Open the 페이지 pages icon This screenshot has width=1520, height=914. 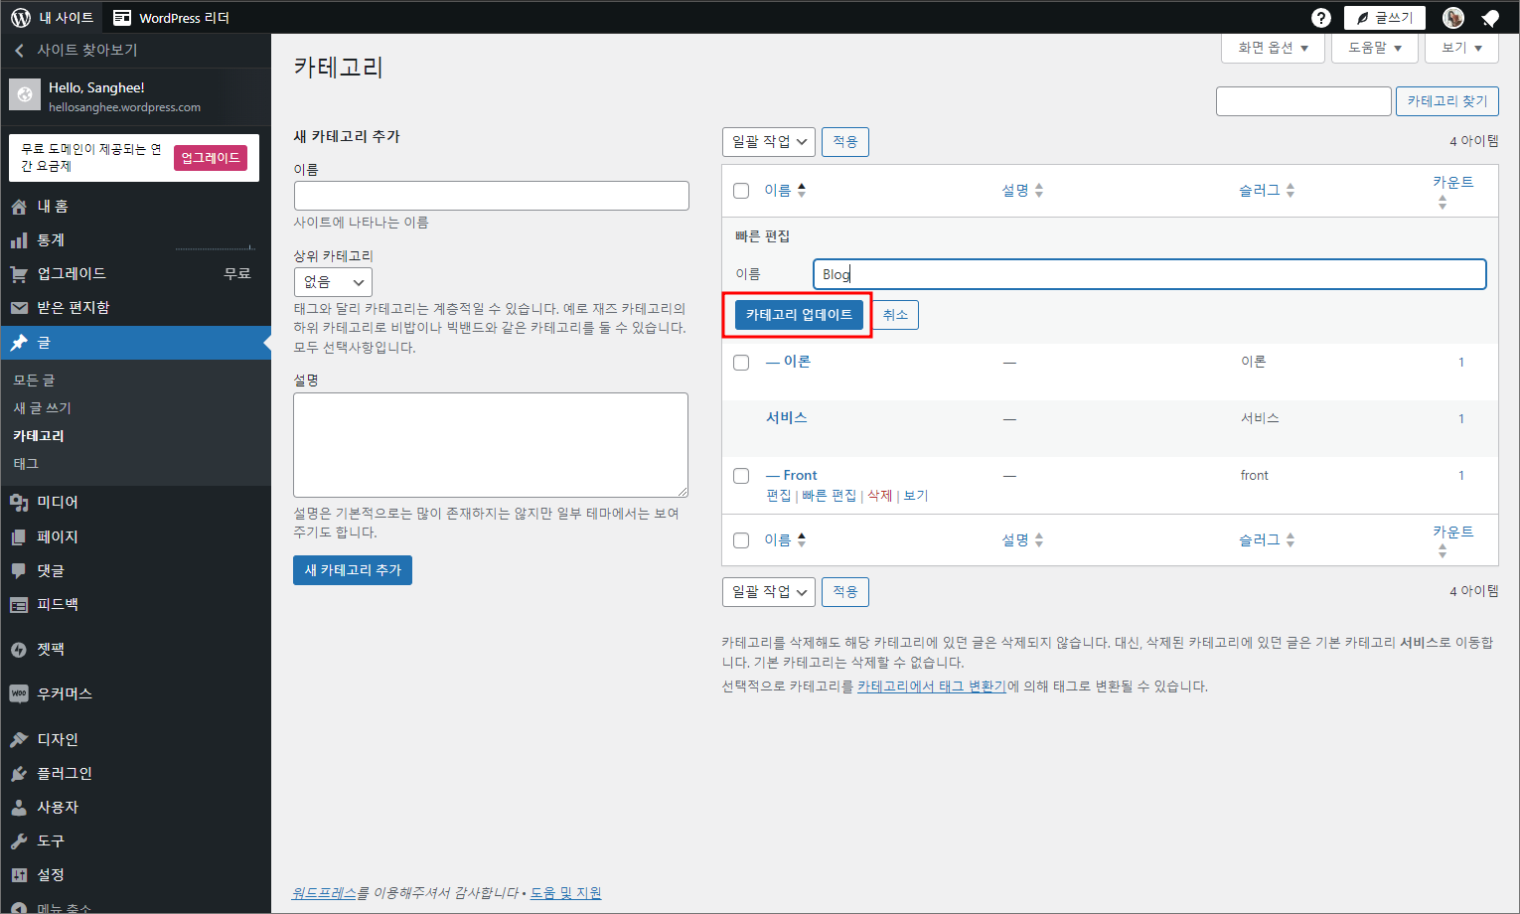[x=19, y=536]
